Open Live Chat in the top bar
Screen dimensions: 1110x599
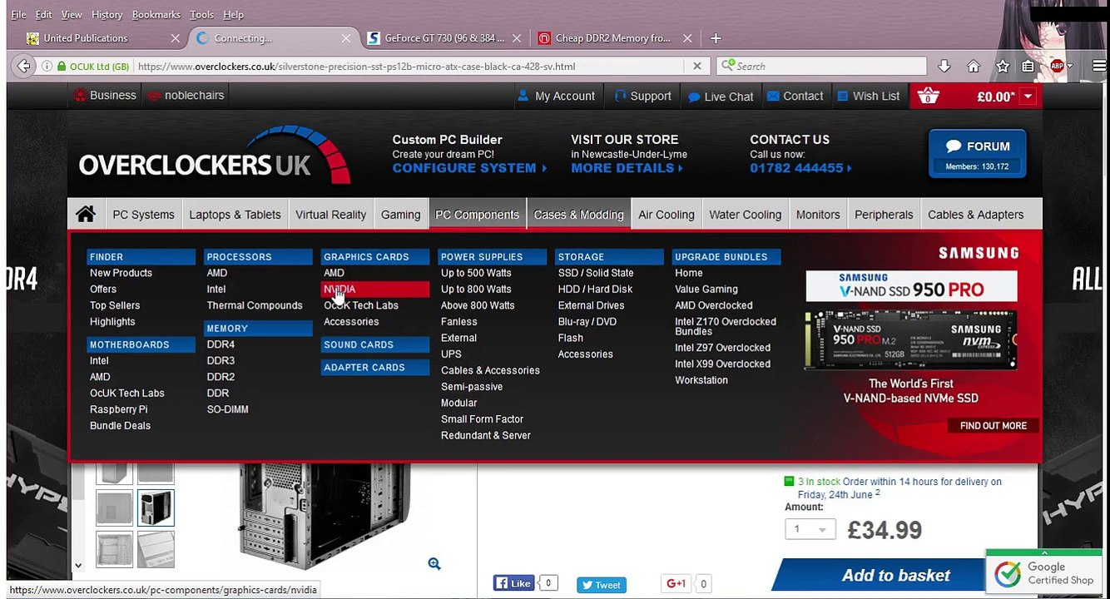pyautogui.click(x=721, y=97)
